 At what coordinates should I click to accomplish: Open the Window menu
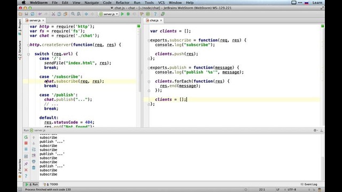click(175, 3)
